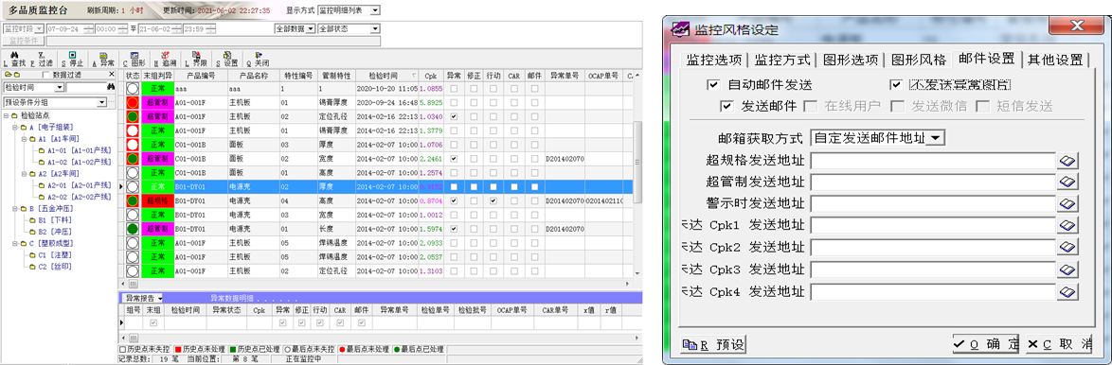The height and width of the screenshot is (365, 1112).
Task: Toggle the 发送邮件 checkbox
Action: [726, 107]
